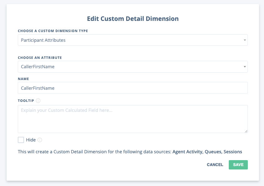Click the 'Agent Activity, Queues, Sessions' text

207,152
